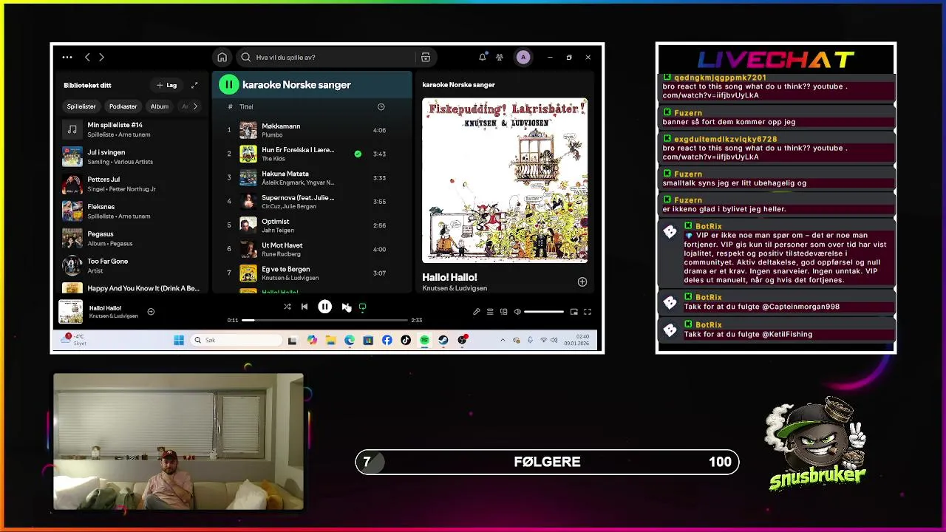Image resolution: width=946 pixels, height=532 pixels.
Task: Pause with the green playlist header button
Action: click(229, 84)
